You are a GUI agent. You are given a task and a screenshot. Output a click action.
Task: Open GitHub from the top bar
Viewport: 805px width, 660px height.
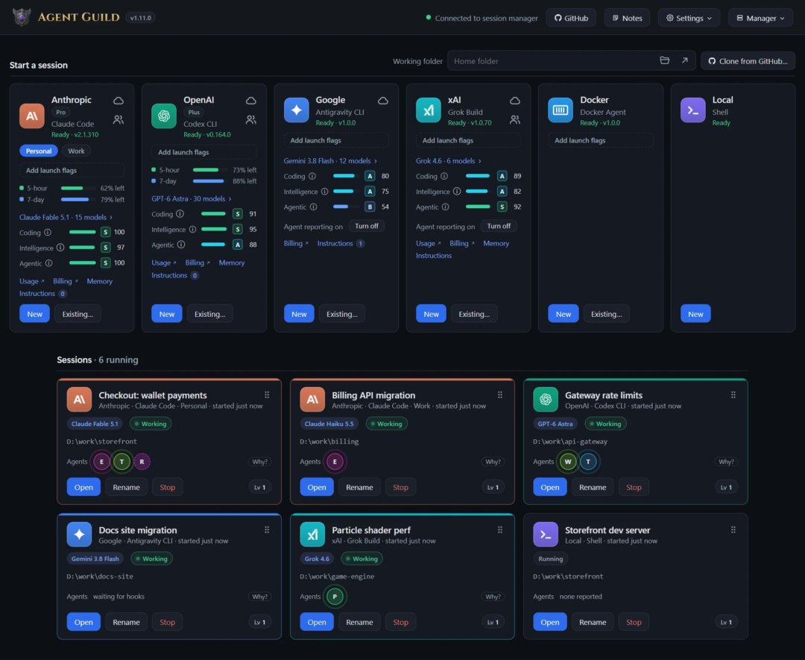pos(571,18)
